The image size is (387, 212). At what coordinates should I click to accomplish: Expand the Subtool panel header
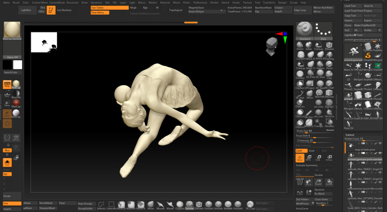tap(350, 134)
